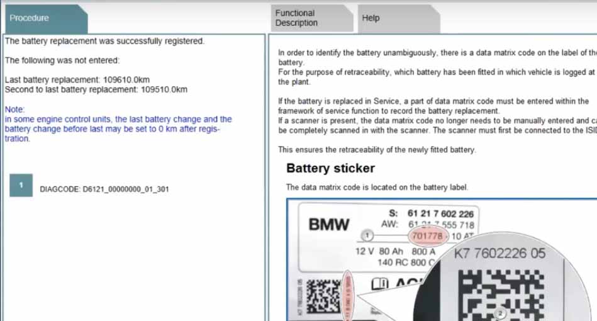Click the highlighted 701778 code on sticker
The image size is (597, 321).
click(428, 236)
